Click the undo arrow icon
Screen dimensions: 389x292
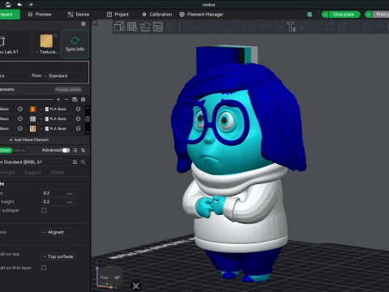pos(19,5)
